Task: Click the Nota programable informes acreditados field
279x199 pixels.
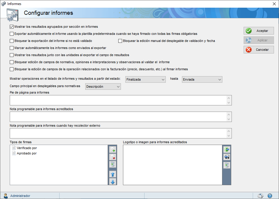Action: point(118,117)
